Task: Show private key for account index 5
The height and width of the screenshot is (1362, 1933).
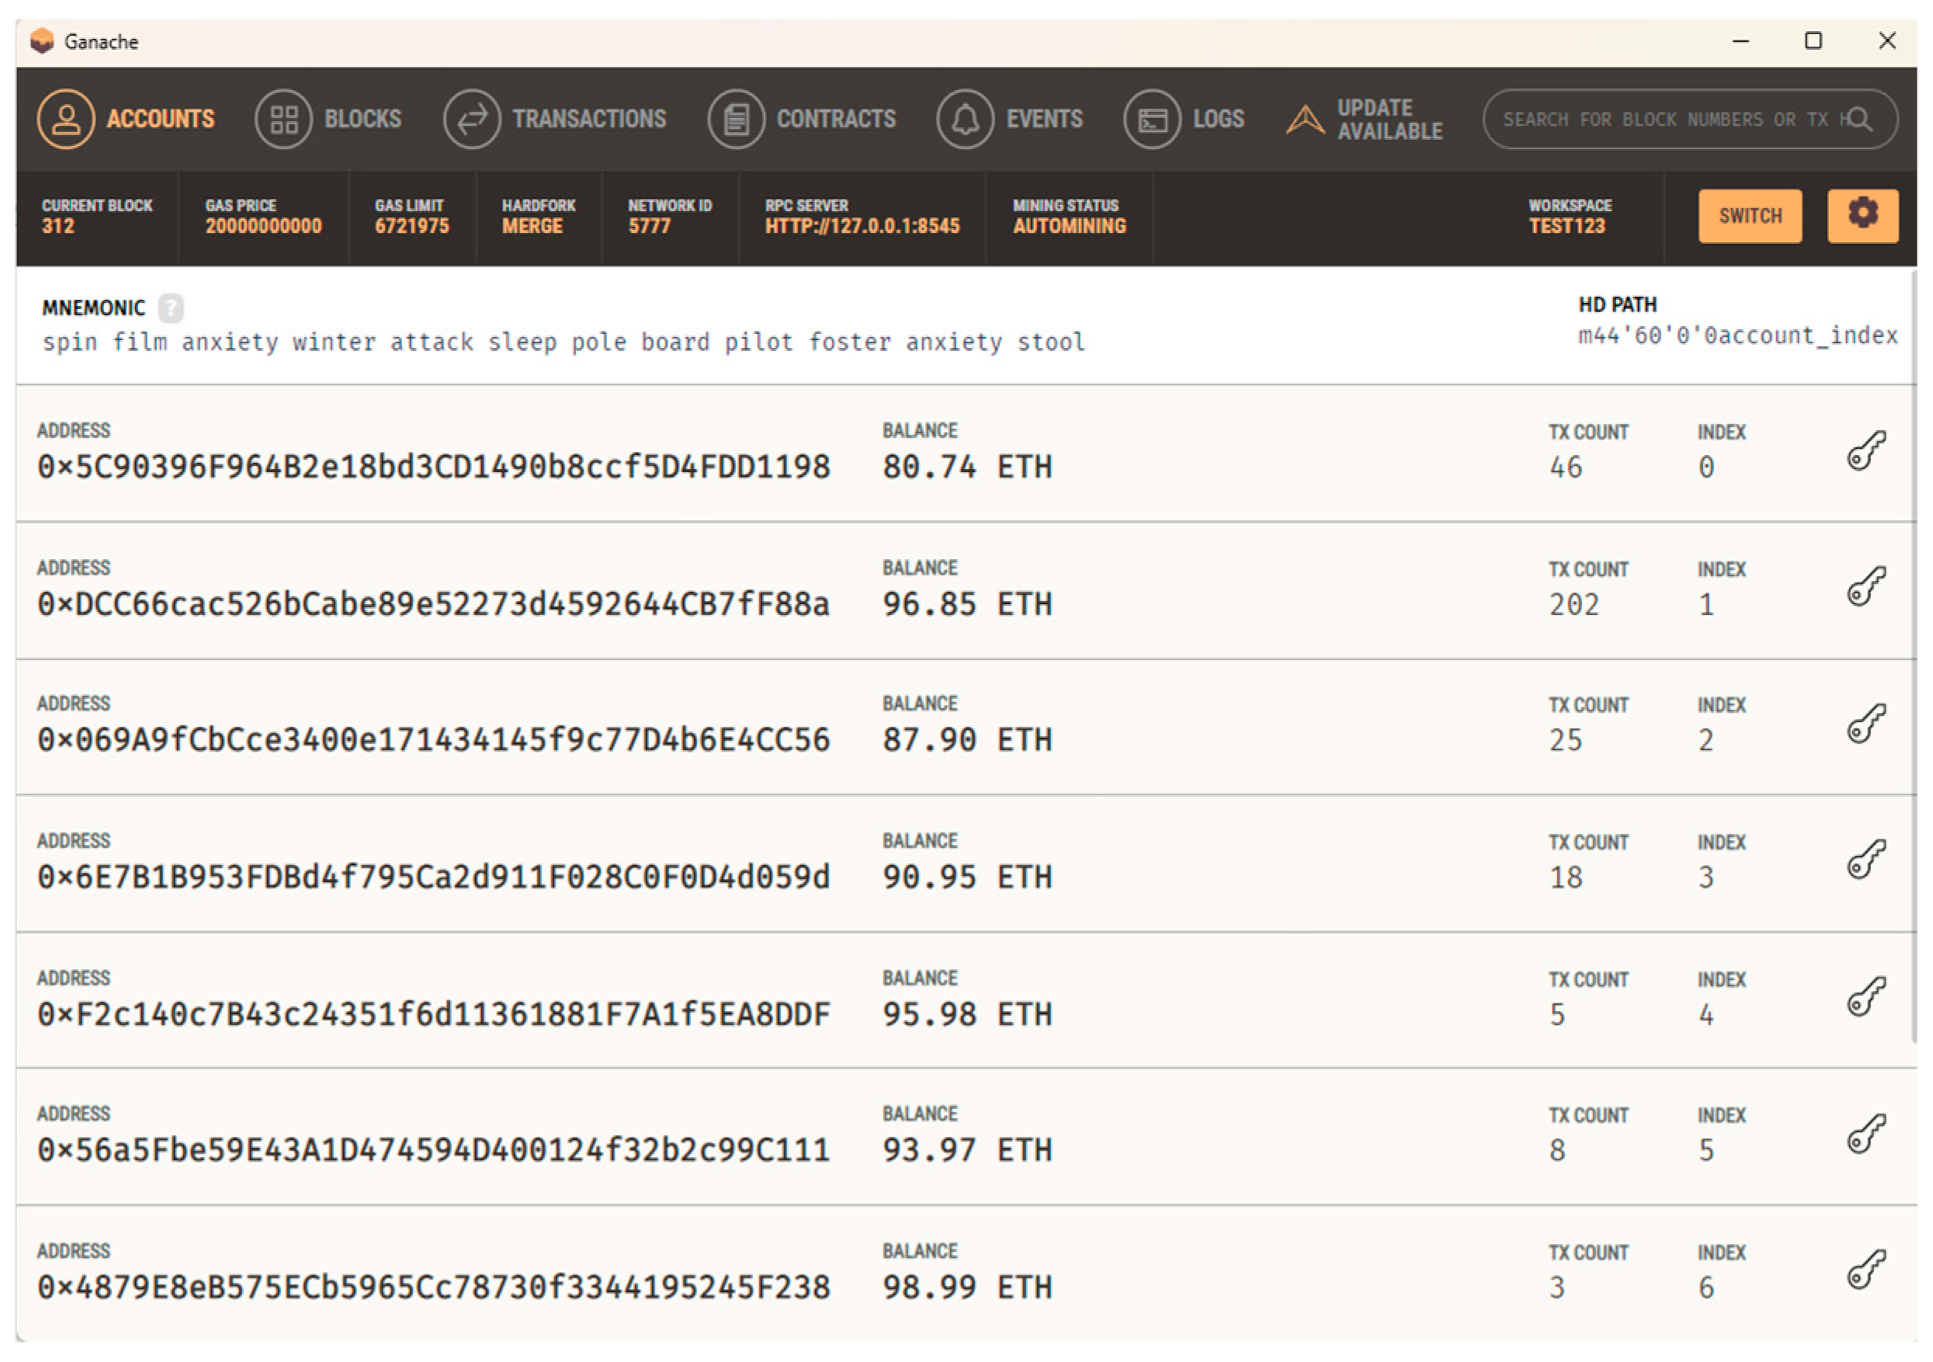Action: pos(1865,1133)
